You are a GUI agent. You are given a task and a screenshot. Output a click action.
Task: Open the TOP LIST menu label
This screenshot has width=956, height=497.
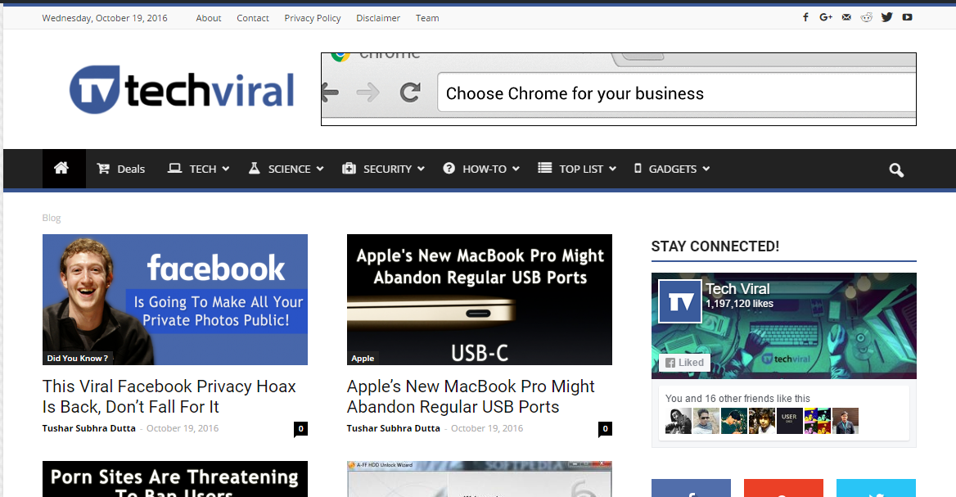[x=581, y=169]
